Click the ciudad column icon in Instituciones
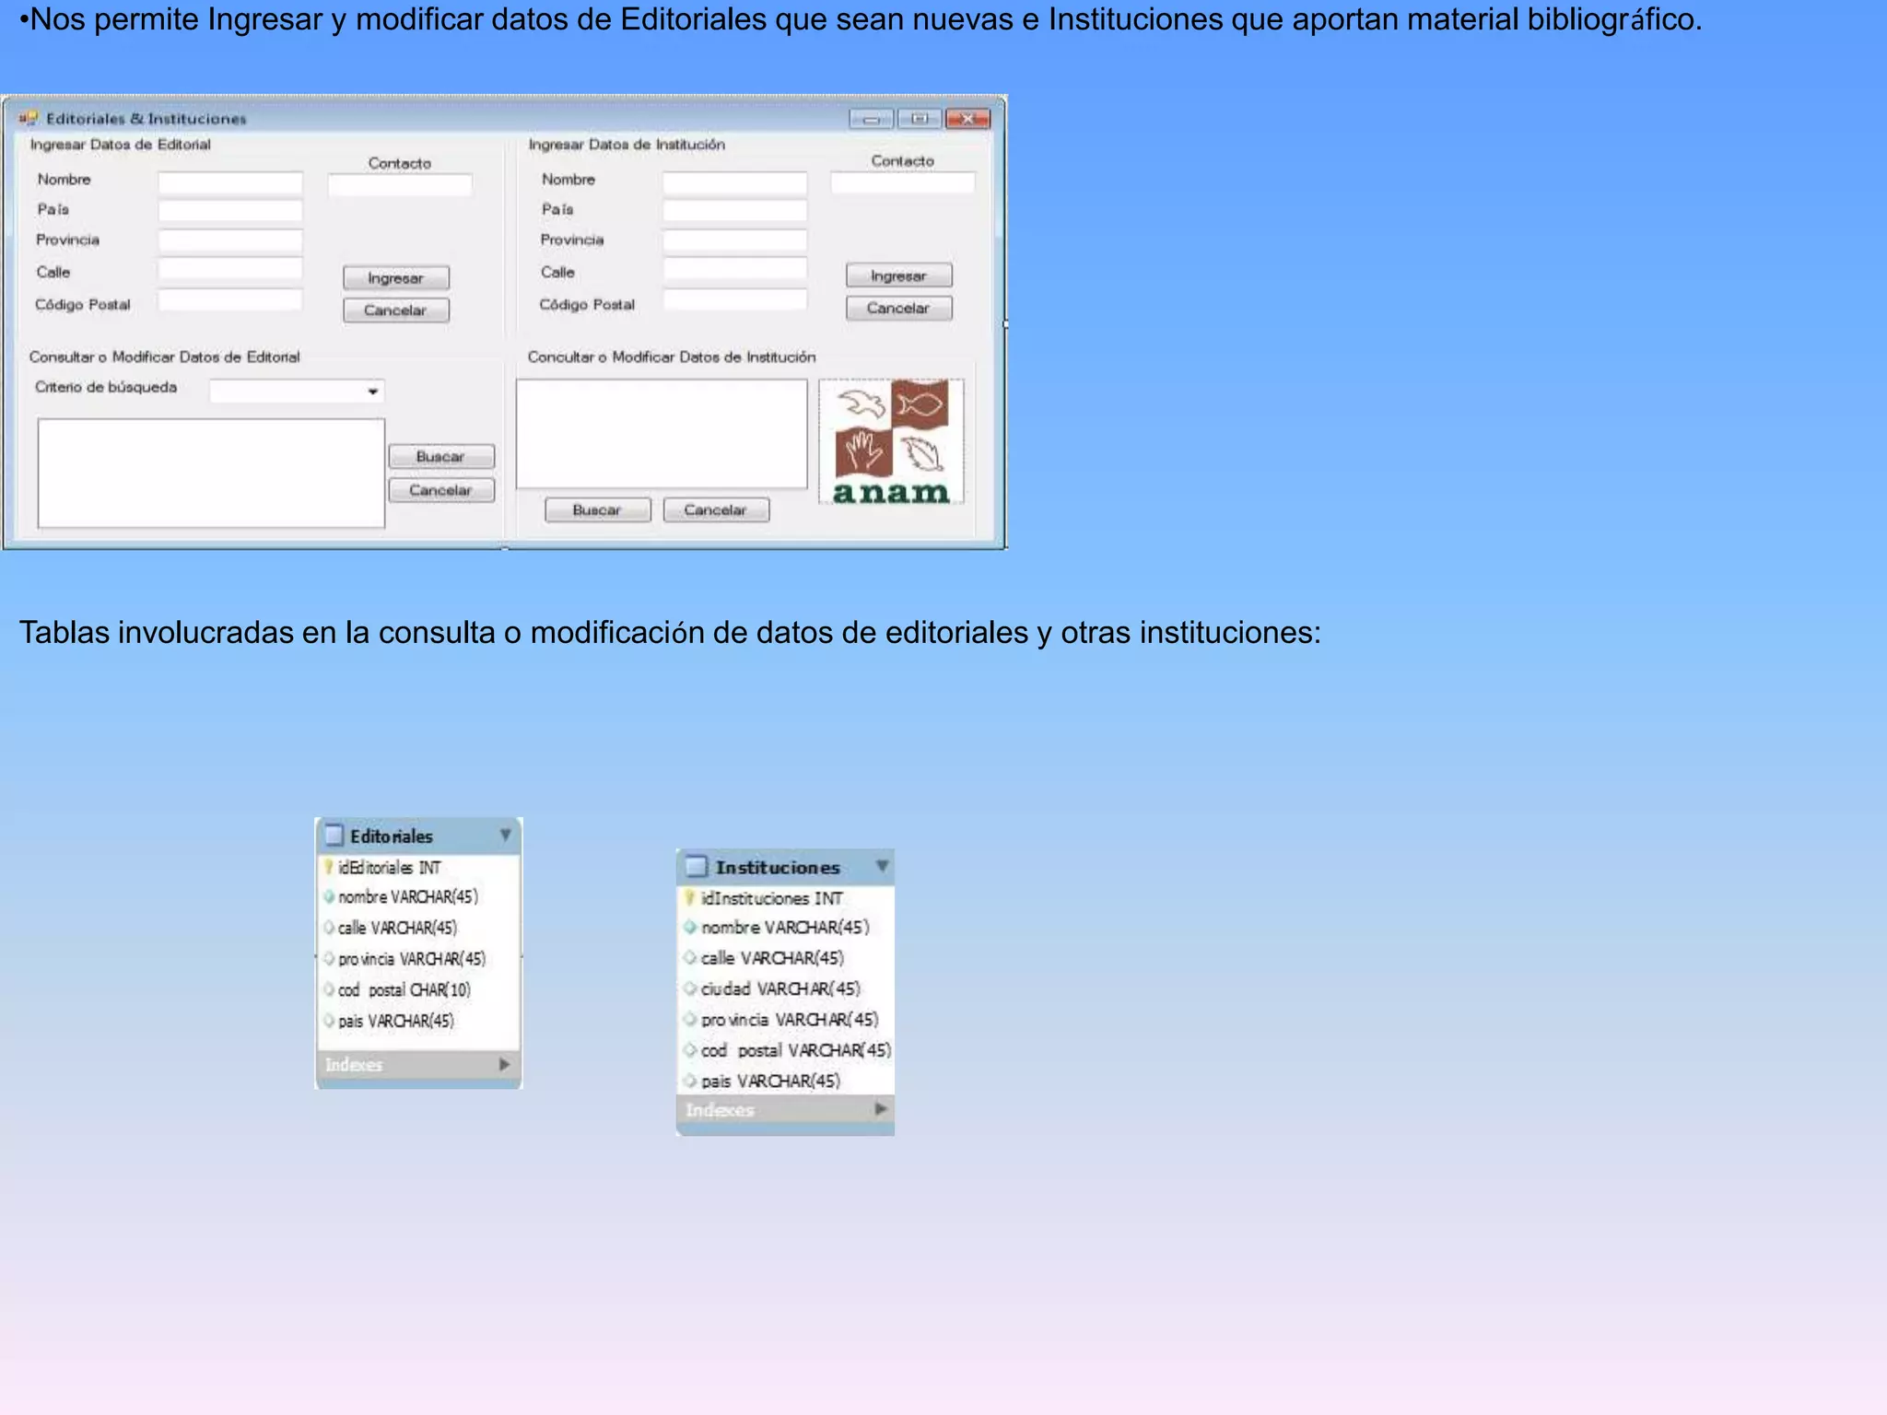Viewport: 1887px width, 1415px height. point(689,988)
